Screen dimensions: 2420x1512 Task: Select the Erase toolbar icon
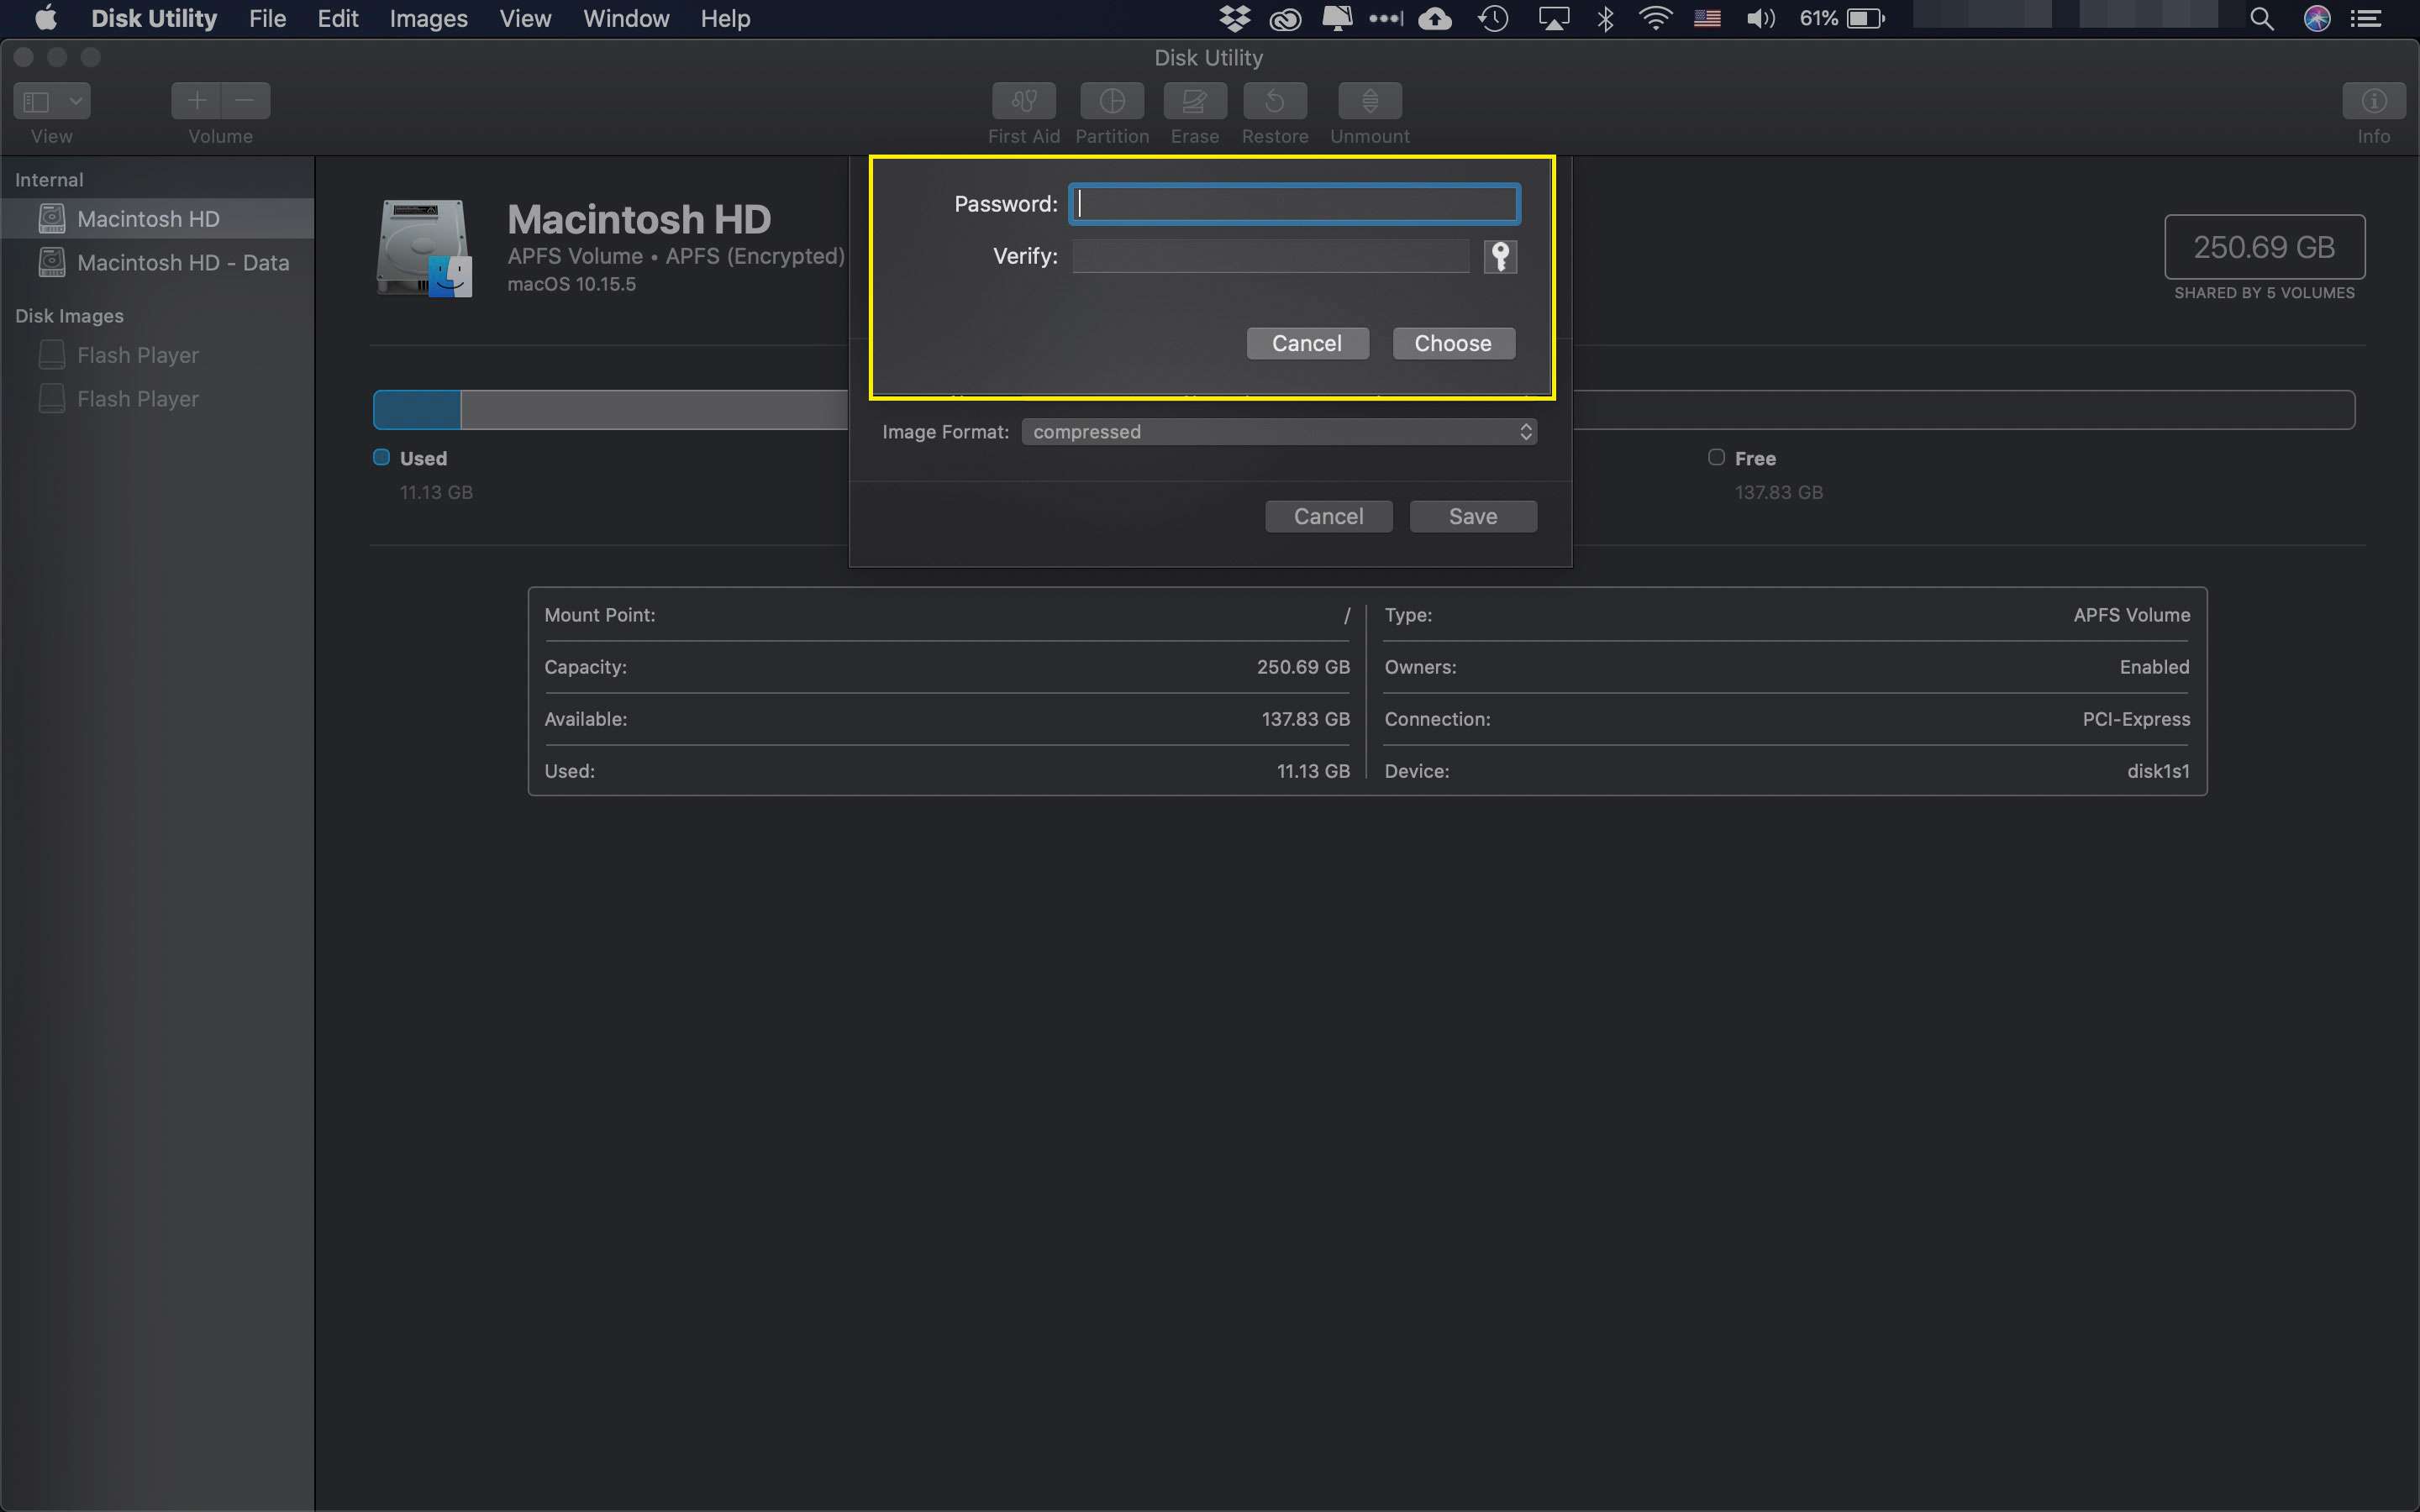point(1194,101)
